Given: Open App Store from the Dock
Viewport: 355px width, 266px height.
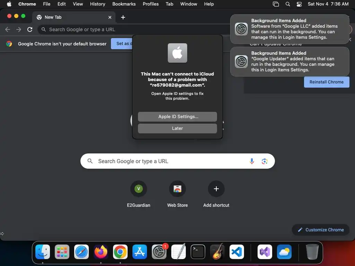Looking at the screenshot, I should [x=140, y=252].
